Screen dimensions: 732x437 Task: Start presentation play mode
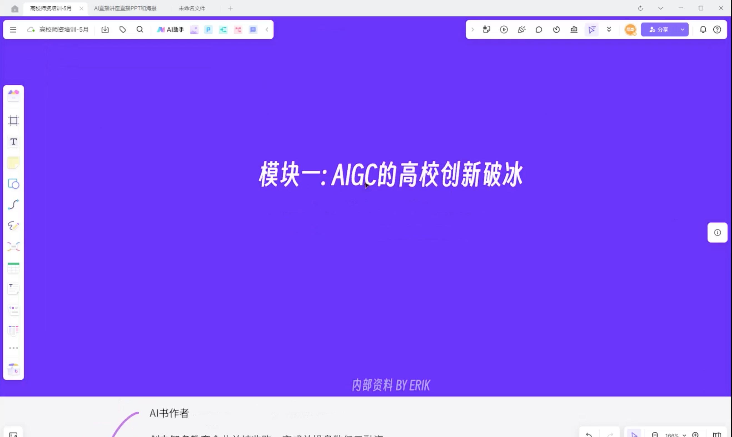click(x=504, y=29)
